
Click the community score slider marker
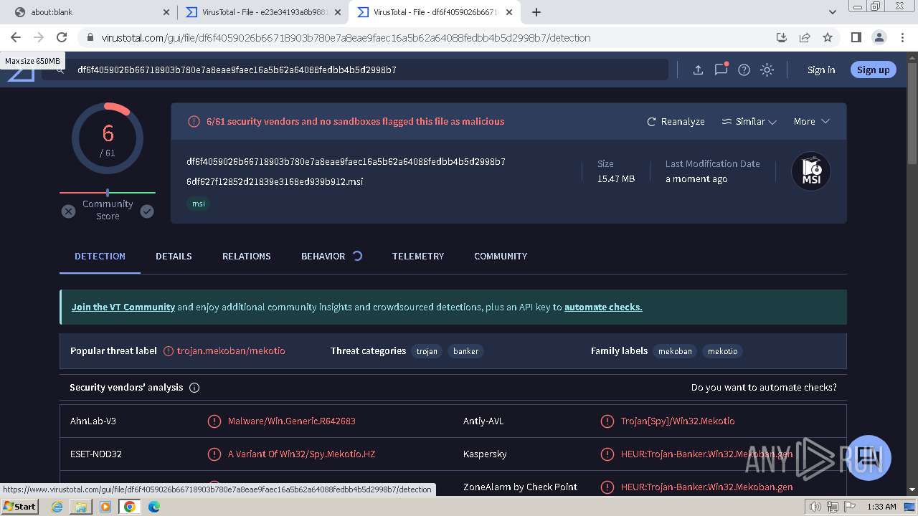[x=108, y=192]
